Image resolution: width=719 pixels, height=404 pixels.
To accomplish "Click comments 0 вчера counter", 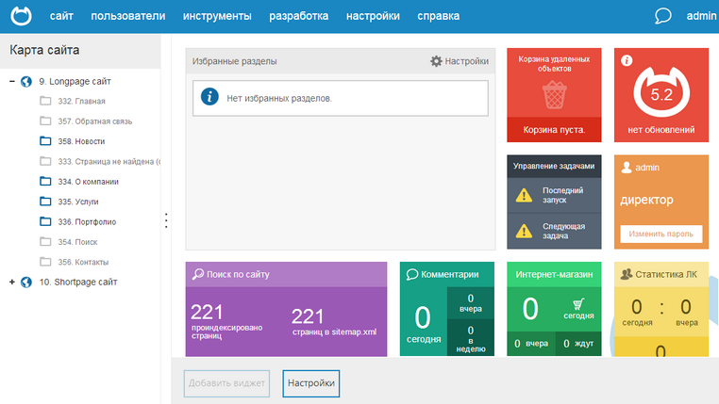I will pyautogui.click(x=471, y=303).
